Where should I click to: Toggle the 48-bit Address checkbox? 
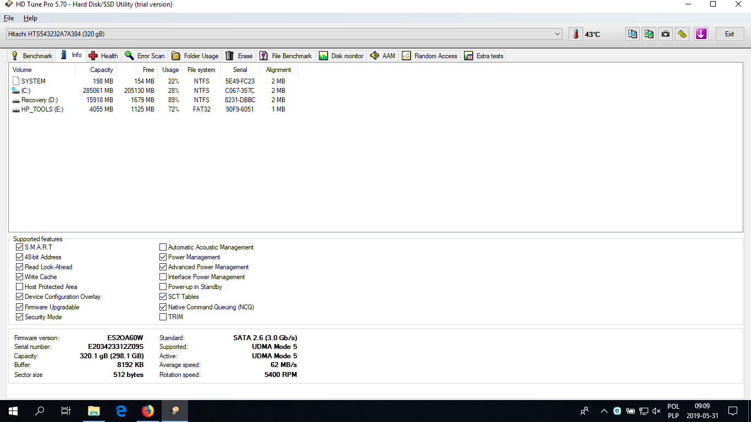pyautogui.click(x=20, y=257)
